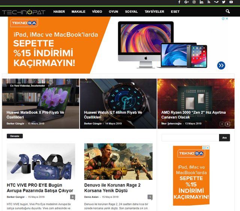
Task: Click date 15 Mayıs 2019 under HTC VIVE
Action: coord(36,197)
